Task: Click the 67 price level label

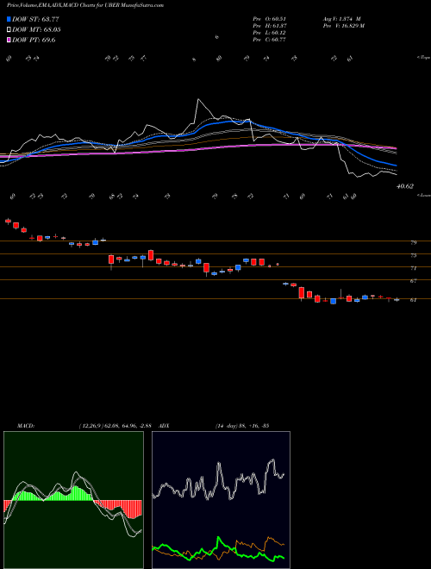Action: pos(414,281)
